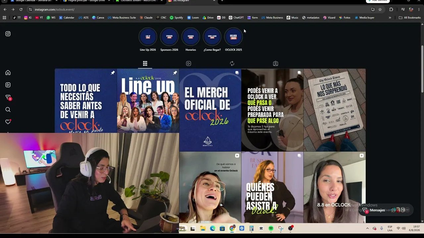Open the ChatGPT bookmark

click(236, 18)
